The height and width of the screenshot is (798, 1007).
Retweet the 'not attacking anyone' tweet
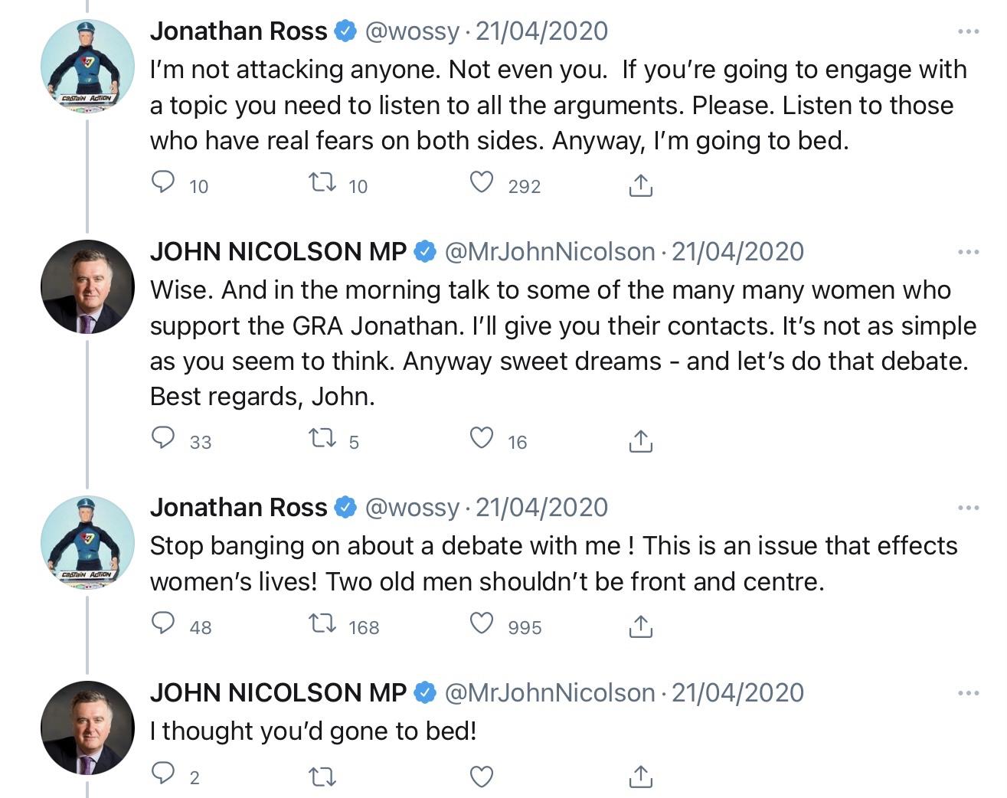[322, 183]
